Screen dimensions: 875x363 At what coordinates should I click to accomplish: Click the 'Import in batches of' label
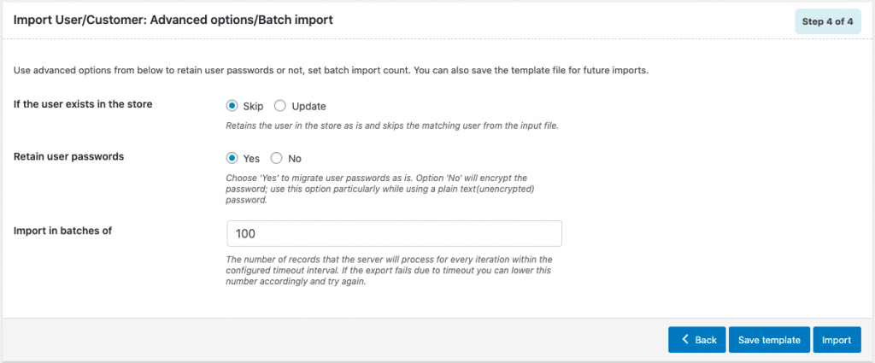point(62,231)
